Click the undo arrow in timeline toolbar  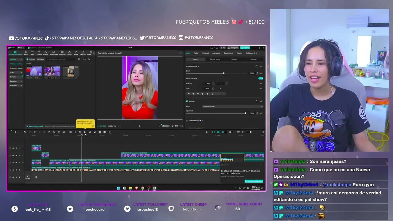tap(25, 132)
